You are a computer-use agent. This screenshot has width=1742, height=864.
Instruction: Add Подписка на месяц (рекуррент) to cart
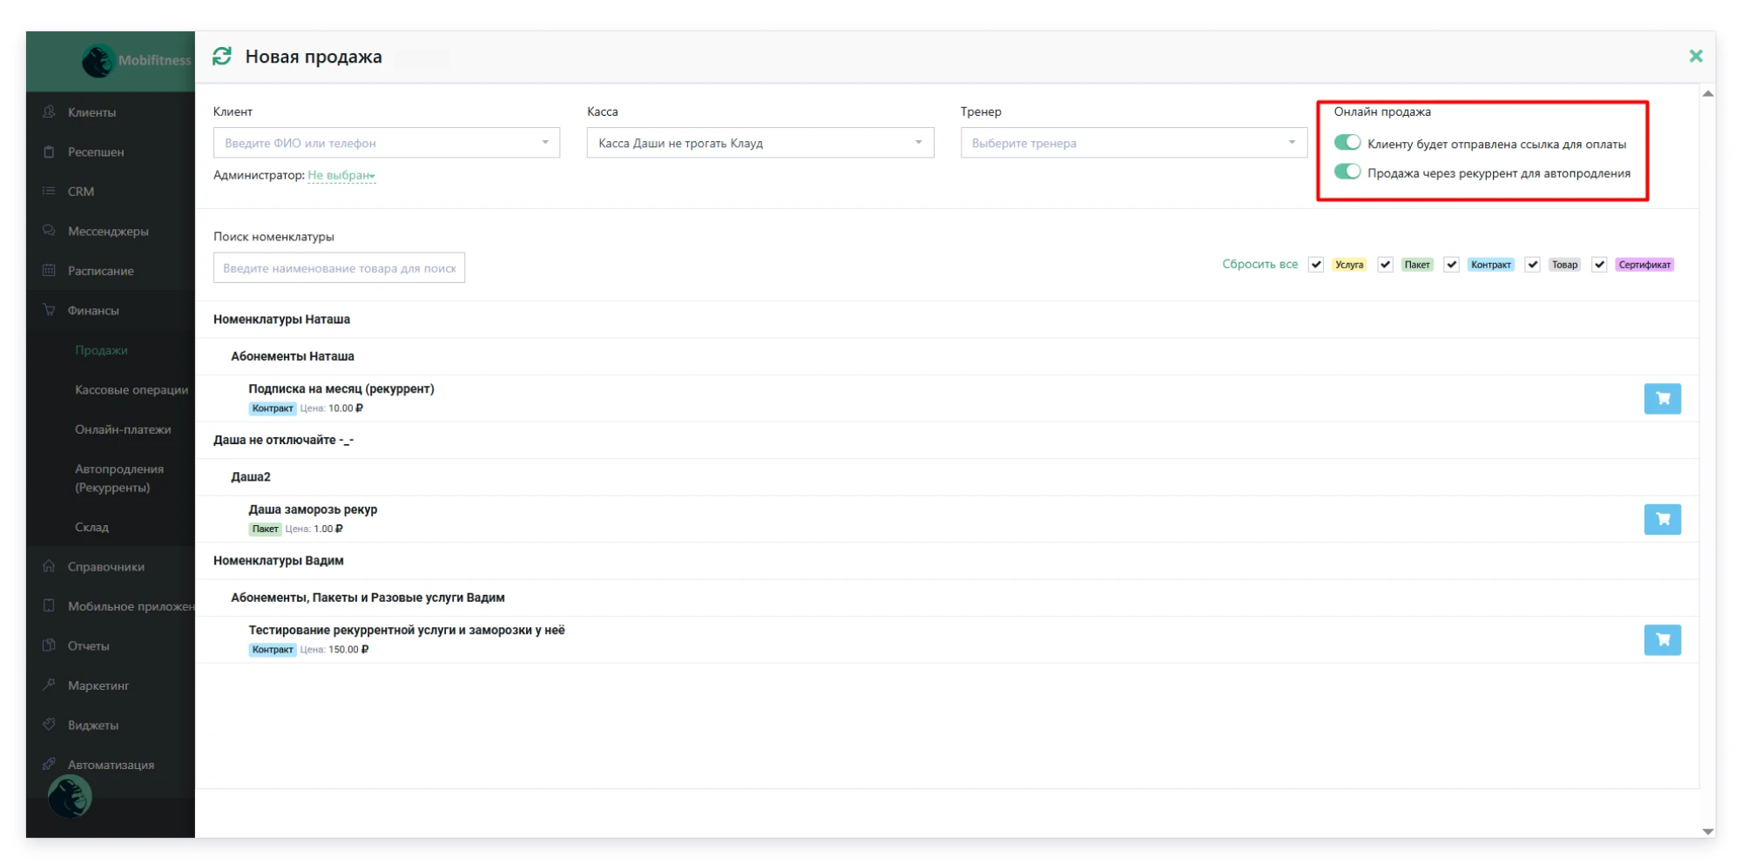pyautogui.click(x=1662, y=399)
